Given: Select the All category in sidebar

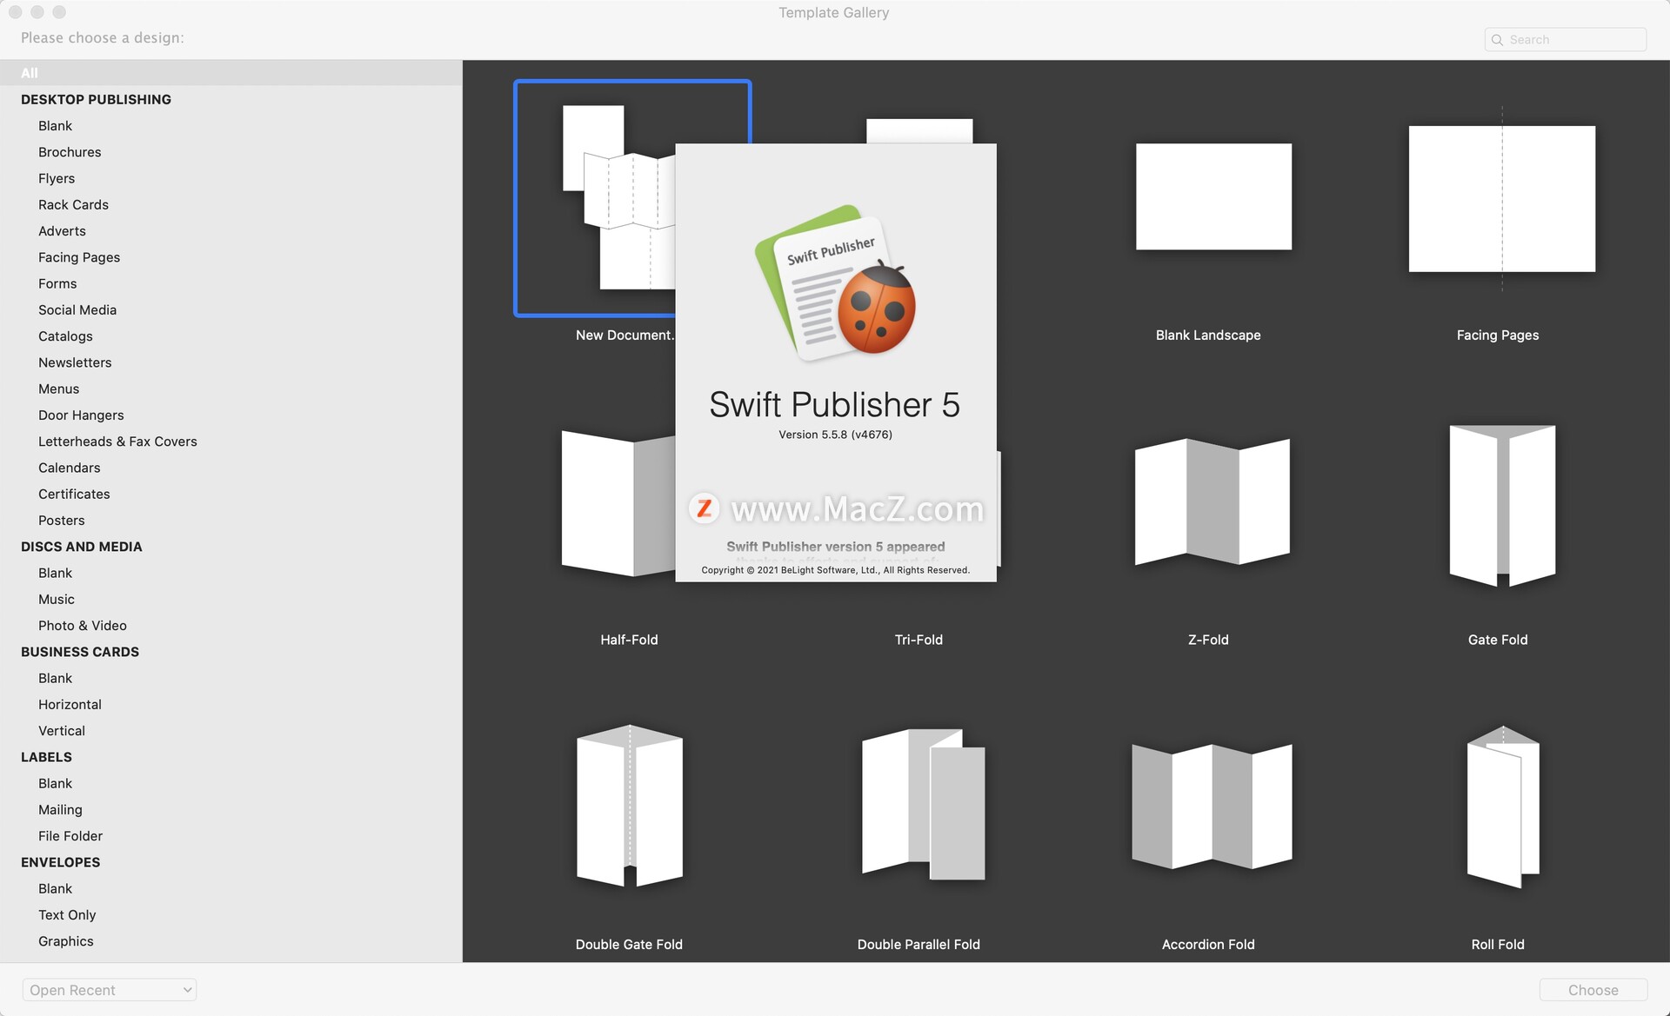Looking at the screenshot, I should pyautogui.click(x=230, y=73).
